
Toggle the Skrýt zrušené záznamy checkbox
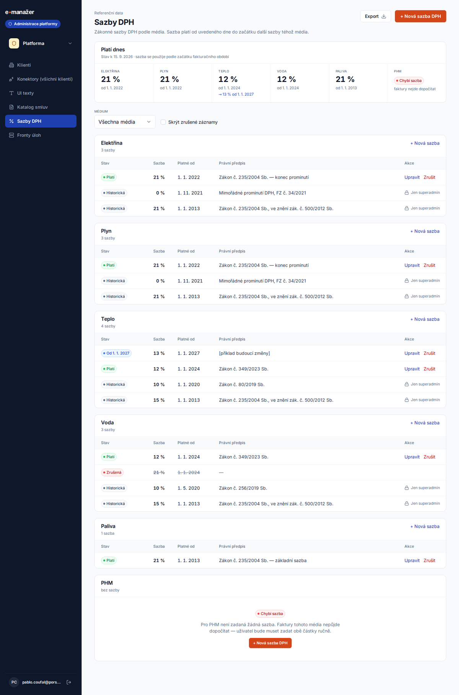click(x=163, y=122)
